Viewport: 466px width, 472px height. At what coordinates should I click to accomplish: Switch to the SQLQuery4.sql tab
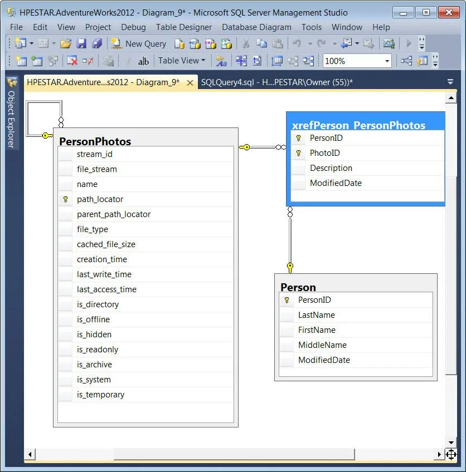point(276,82)
